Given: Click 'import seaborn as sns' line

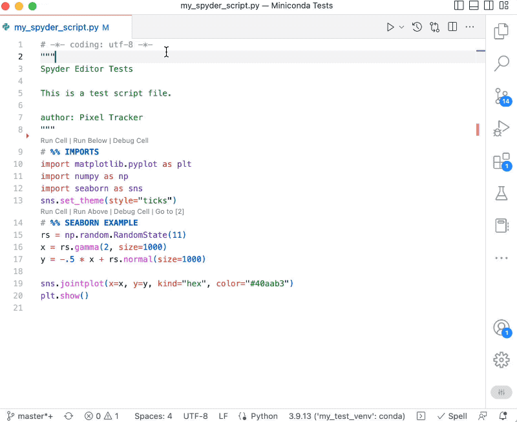Looking at the screenshot, I should tap(91, 189).
